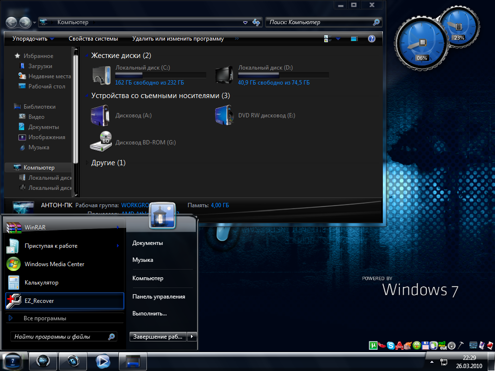Click the blue floppy disk dock icon
Image resolution: width=495 pixels, height=371 pixels.
[x=425, y=346]
